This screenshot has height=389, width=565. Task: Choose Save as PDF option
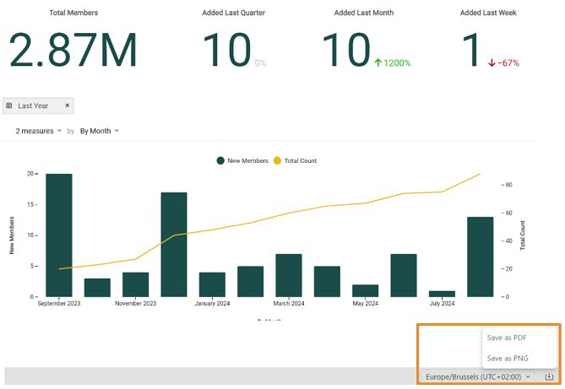tap(507, 337)
